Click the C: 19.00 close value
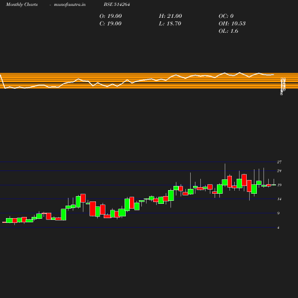 pyautogui.click(x=110, y=24)
